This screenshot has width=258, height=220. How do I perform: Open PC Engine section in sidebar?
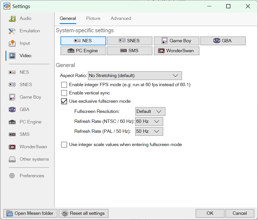[30, 122]
